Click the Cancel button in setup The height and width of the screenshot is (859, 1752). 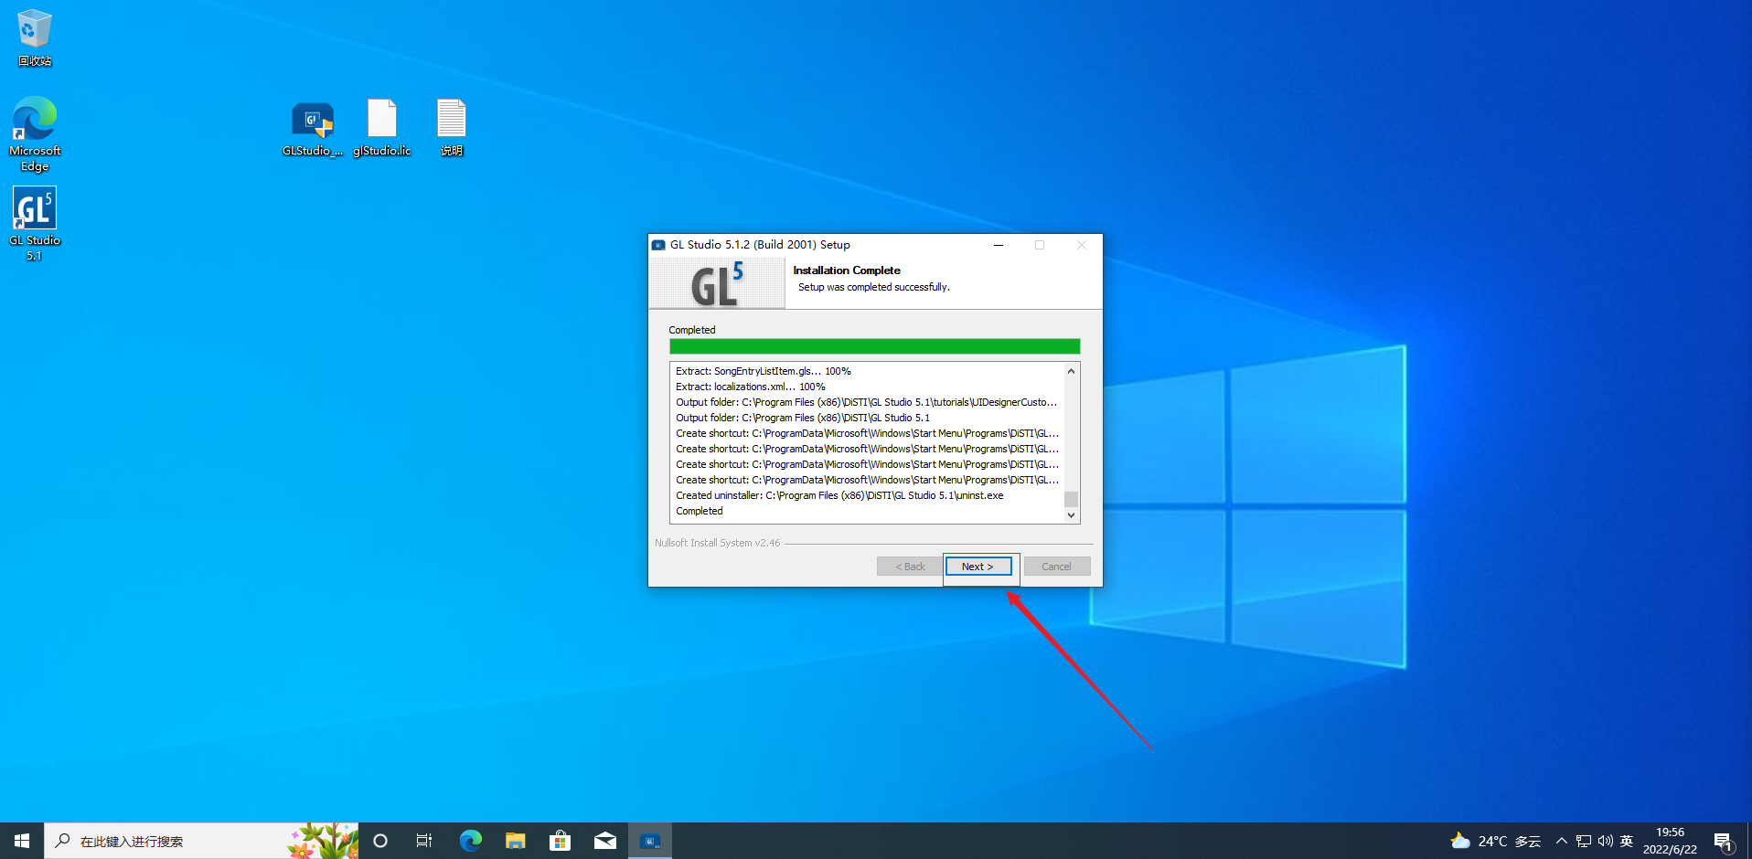(1057, 567)
